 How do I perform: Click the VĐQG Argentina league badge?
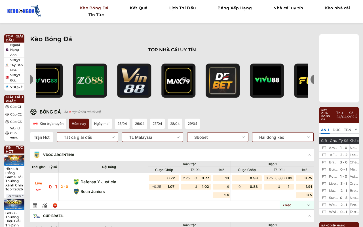pyautogui.click(x=37, y=155)
